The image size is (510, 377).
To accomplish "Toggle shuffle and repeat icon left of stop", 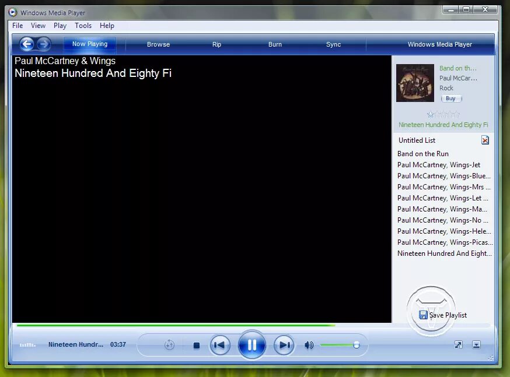I will coord(169,345).
